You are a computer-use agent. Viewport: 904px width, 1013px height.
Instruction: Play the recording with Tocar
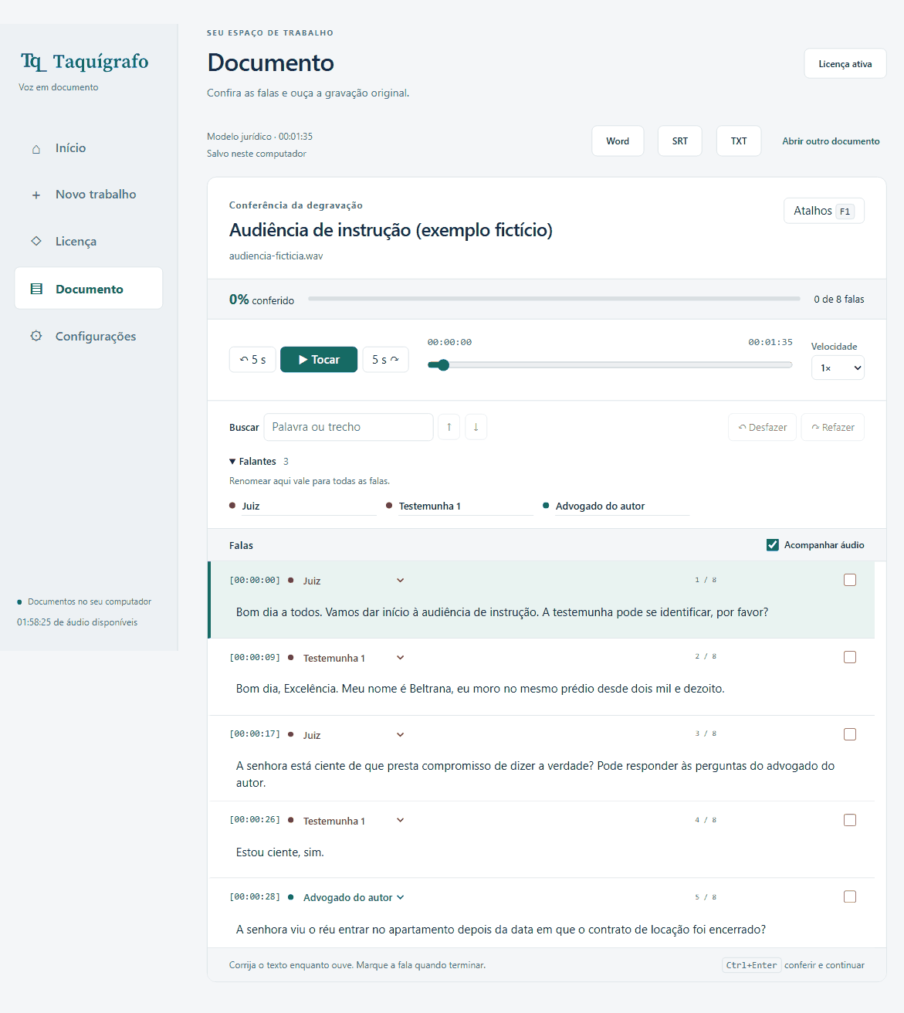(319, 360)
